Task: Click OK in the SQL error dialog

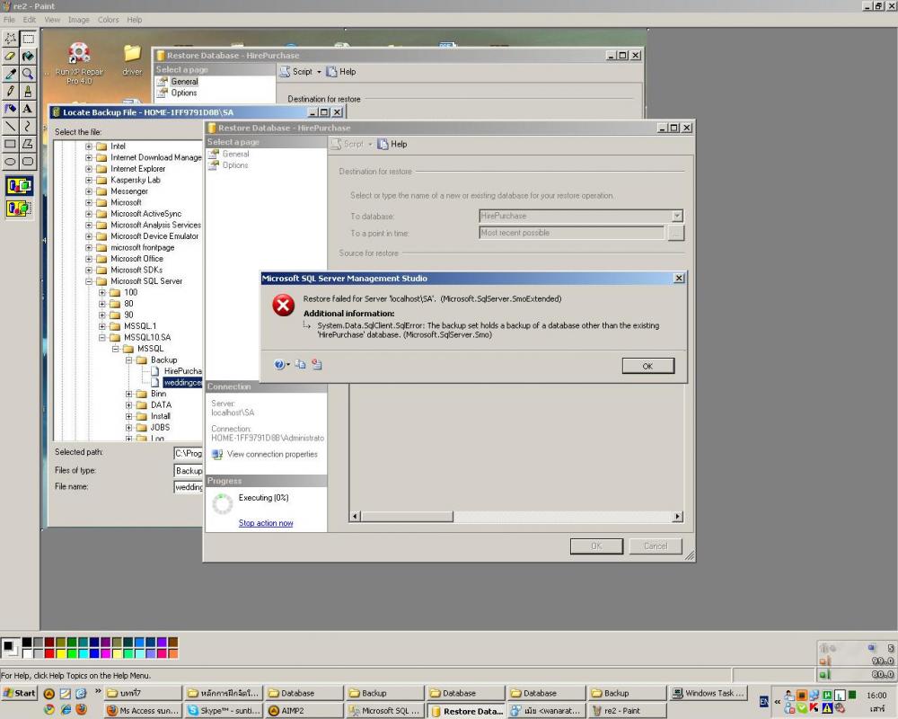Action: tap(647, 366)
